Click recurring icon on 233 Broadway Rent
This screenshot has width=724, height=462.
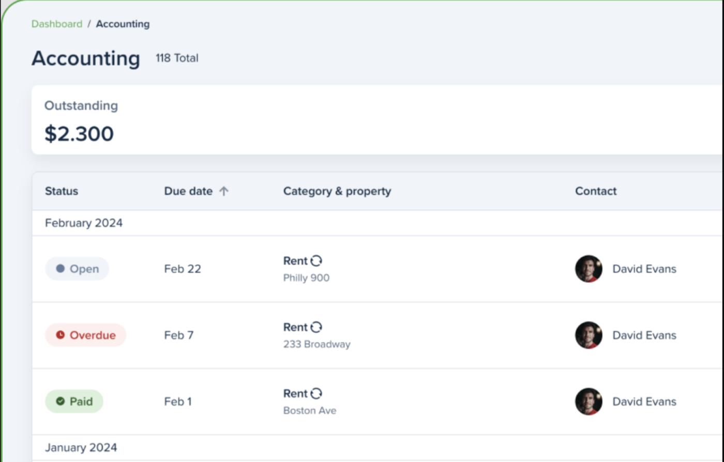pyautogui.click(x=316, y=327)
